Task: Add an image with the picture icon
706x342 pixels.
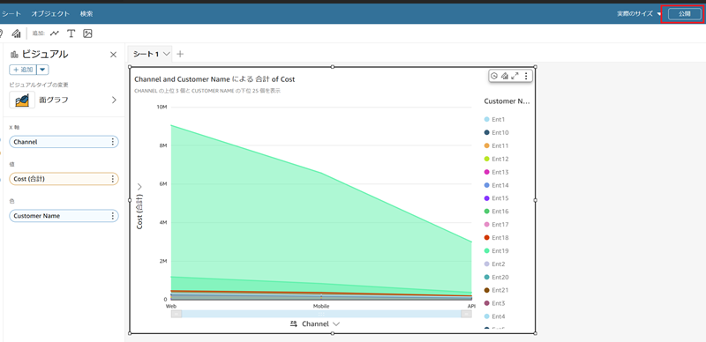Action: 87,33
